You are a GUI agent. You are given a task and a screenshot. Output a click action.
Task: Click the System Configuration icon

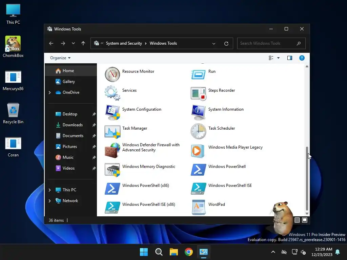click(x=112, y=112)
